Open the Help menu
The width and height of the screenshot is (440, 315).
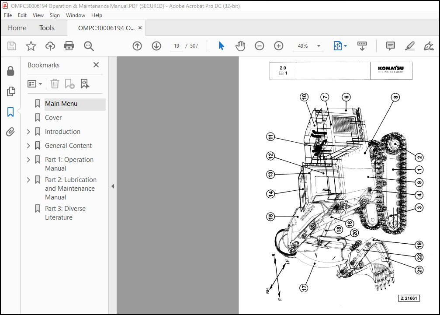97,15
